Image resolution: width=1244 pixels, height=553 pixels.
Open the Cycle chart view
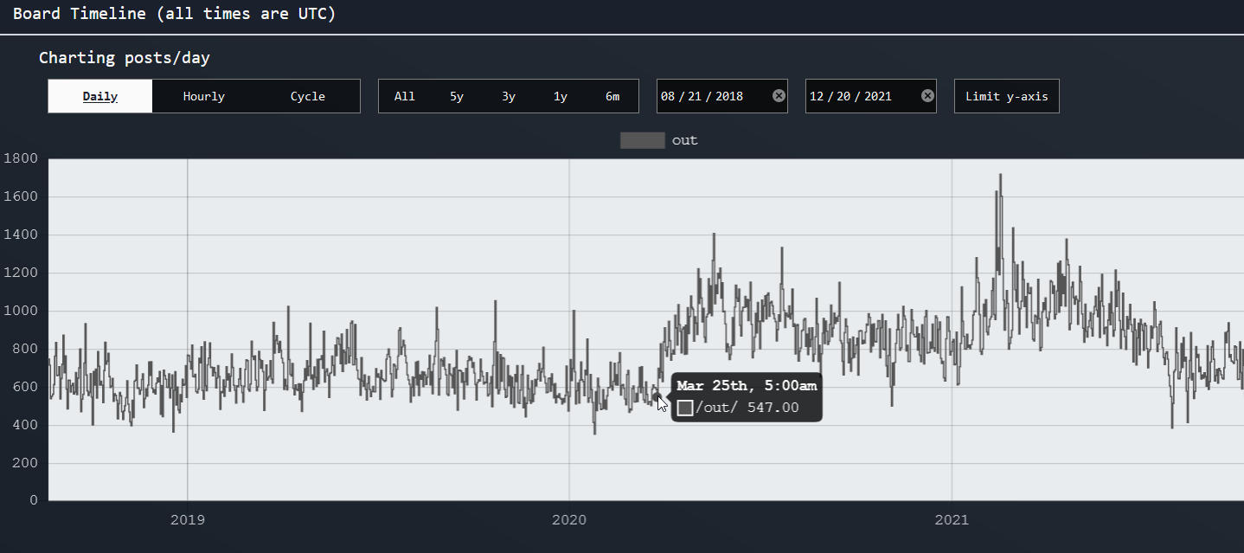point(308,96)
